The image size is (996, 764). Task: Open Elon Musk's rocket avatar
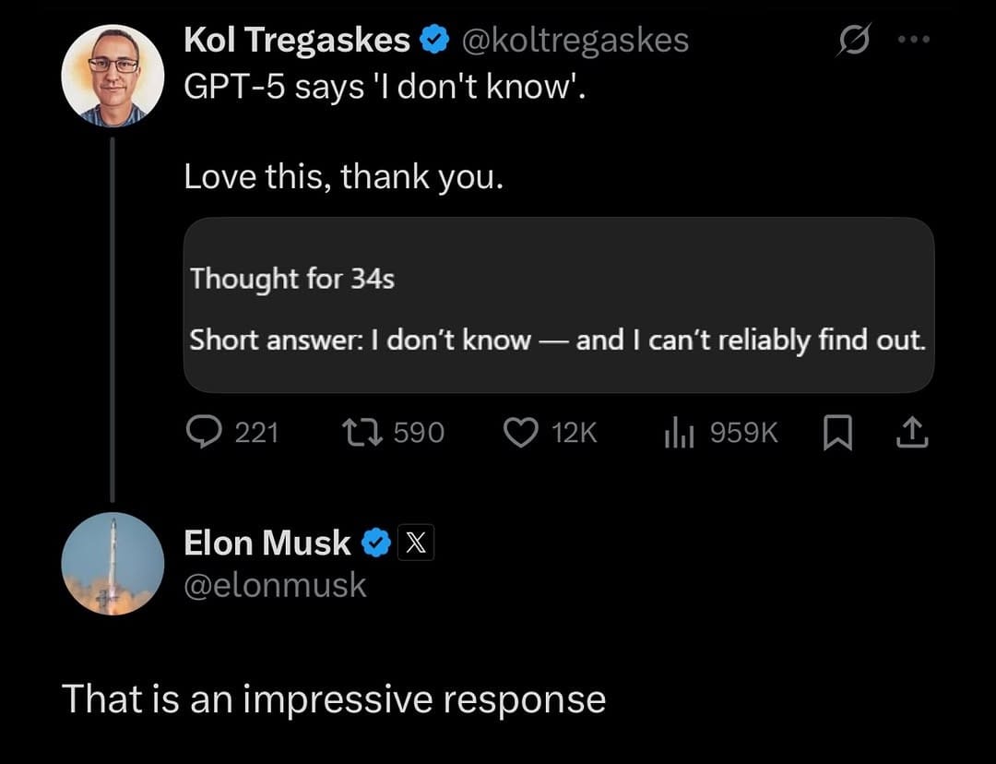[112, 564]
